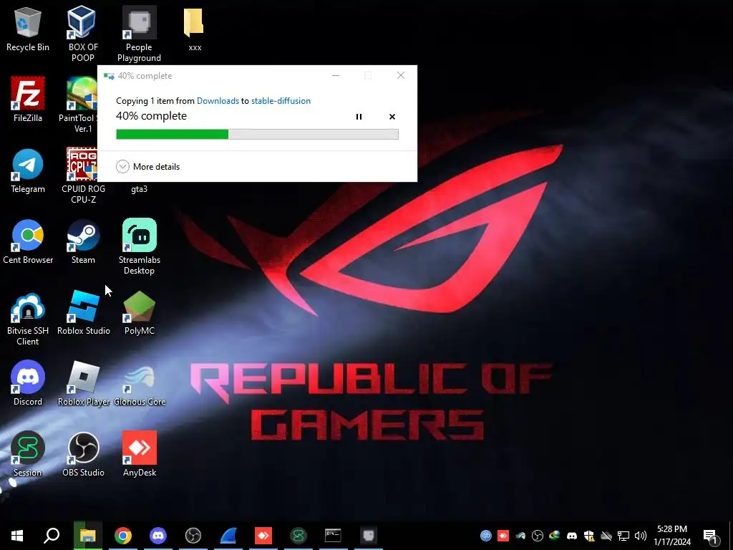Select the Session desktop shortcut

(x=28, y=454)
